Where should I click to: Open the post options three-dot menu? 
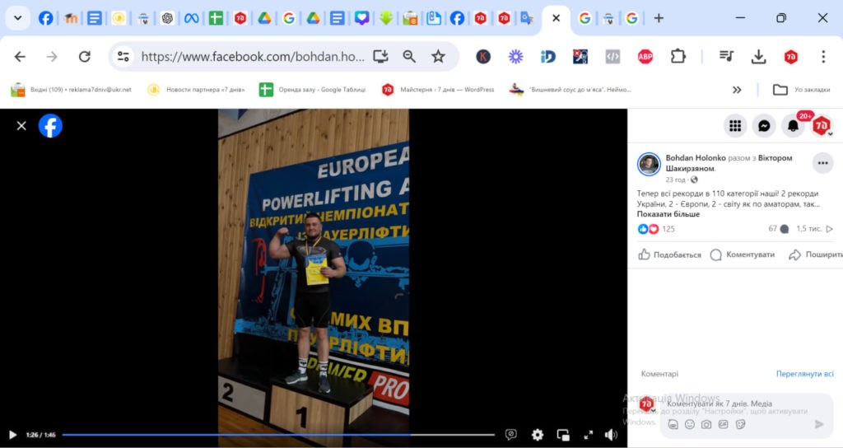822,163
